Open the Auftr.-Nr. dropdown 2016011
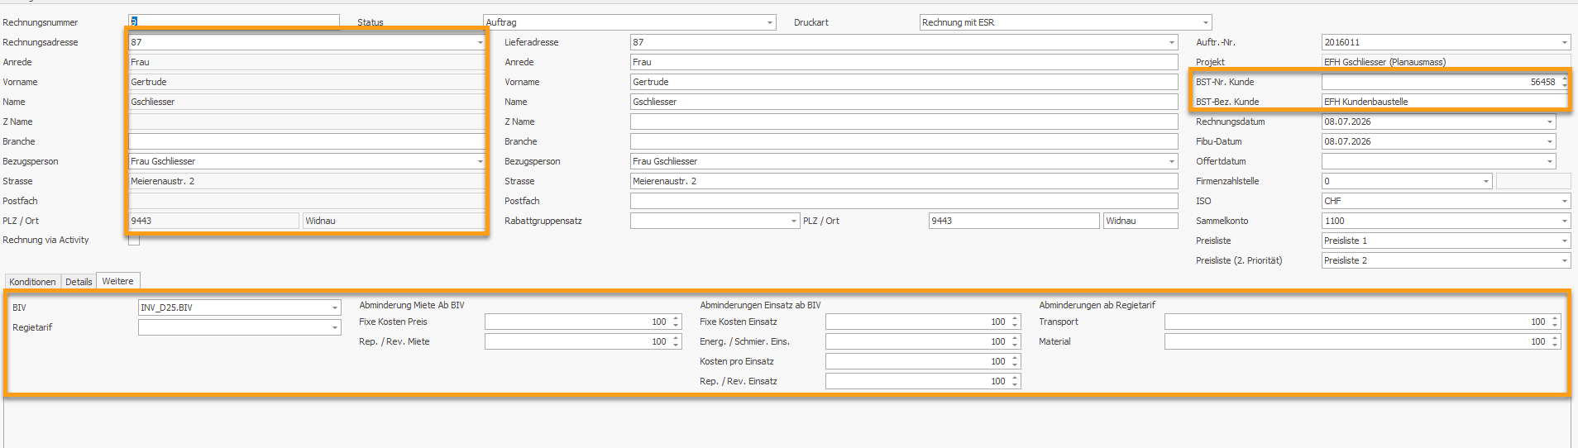1578x448 pixels. (1565, 42)
